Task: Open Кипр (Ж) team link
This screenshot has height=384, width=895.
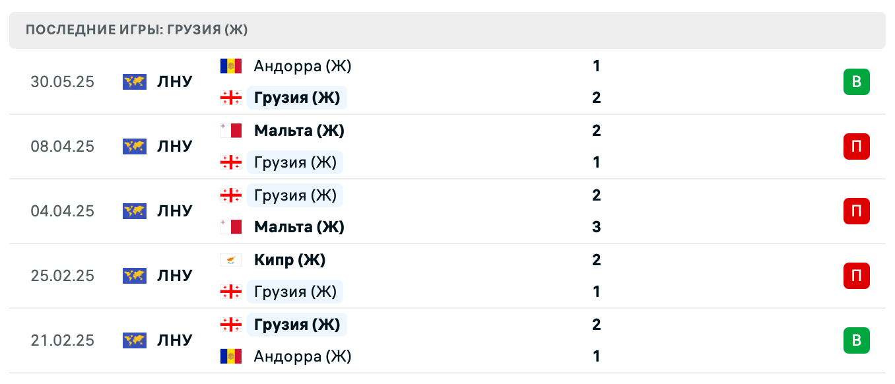Action: click(290, 260)
